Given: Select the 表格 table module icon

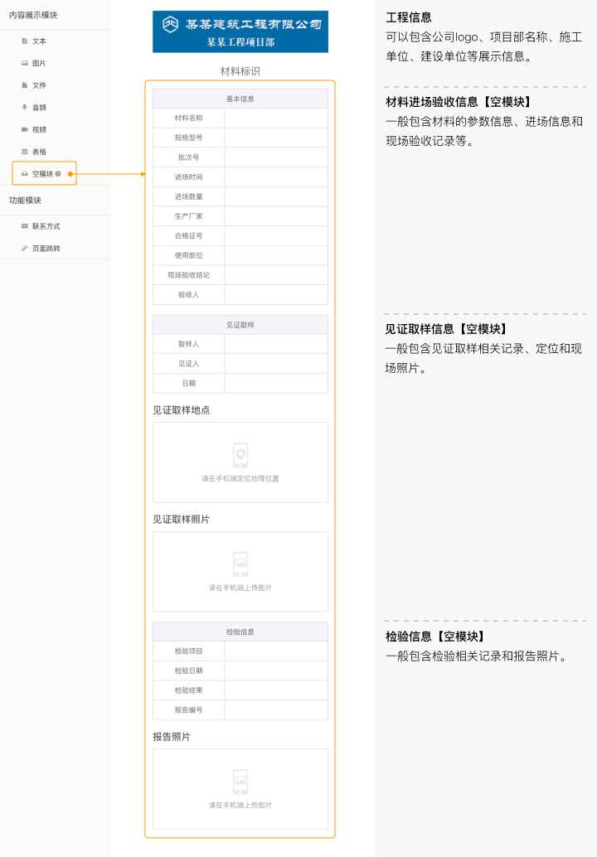Looking at the screenshot, I should click(24, 152).
